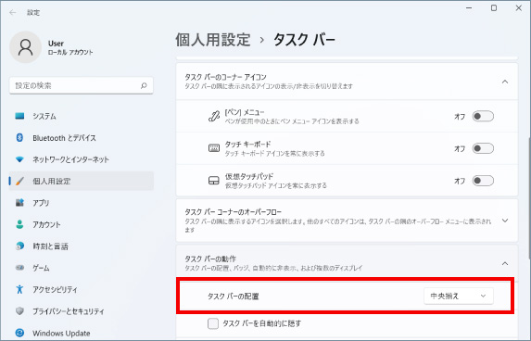Click the アクセシビリティ figure icon
This screenshot has height=341, width=531.
click(x=19, y=289)
